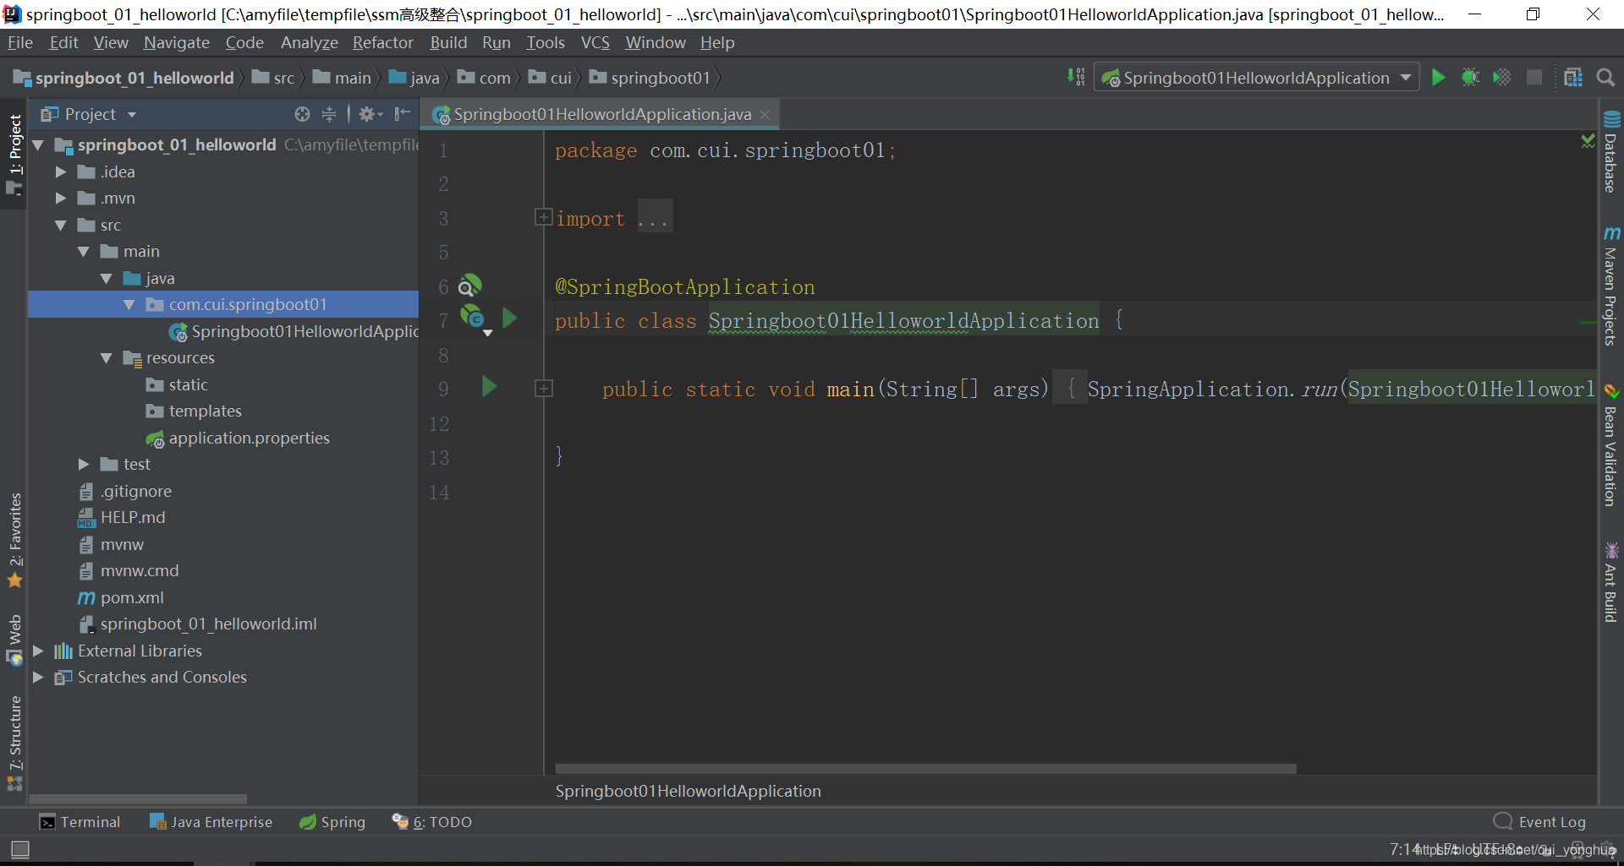Screen dimensions: 1624x866
Task: Open Java Enterprise tool window
Action: [x=211, y=822]
